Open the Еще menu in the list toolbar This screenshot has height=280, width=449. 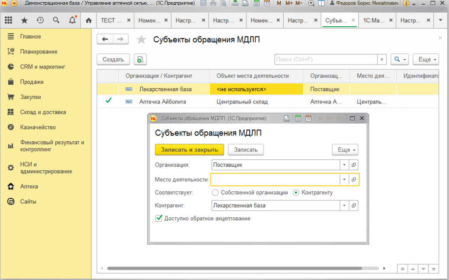(x=426, y=59)
